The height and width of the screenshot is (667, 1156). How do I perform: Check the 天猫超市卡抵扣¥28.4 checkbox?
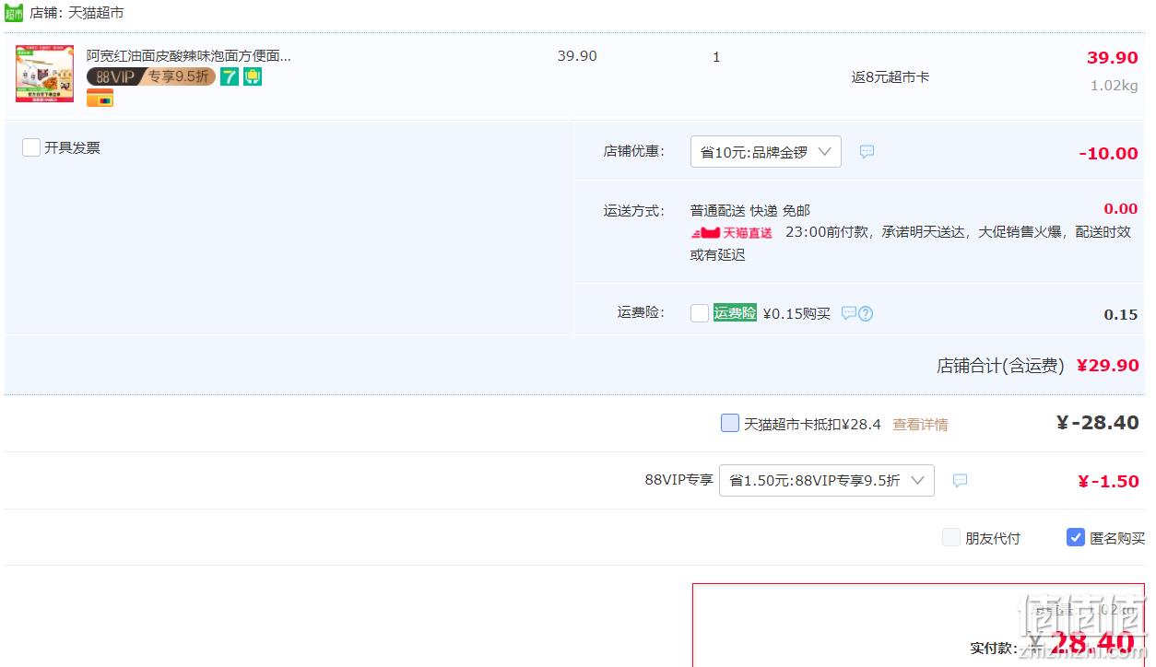point(730,424)
